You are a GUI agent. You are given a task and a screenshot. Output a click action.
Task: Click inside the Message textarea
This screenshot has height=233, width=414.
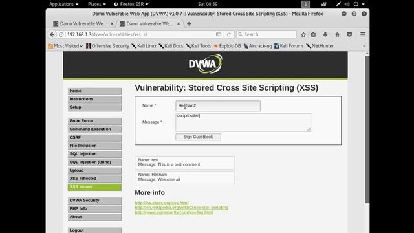(x=243, y=122)
